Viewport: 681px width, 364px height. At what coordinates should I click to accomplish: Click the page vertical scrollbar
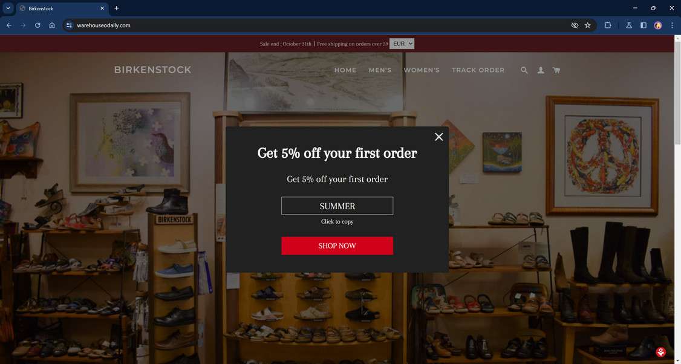[677, 199]
